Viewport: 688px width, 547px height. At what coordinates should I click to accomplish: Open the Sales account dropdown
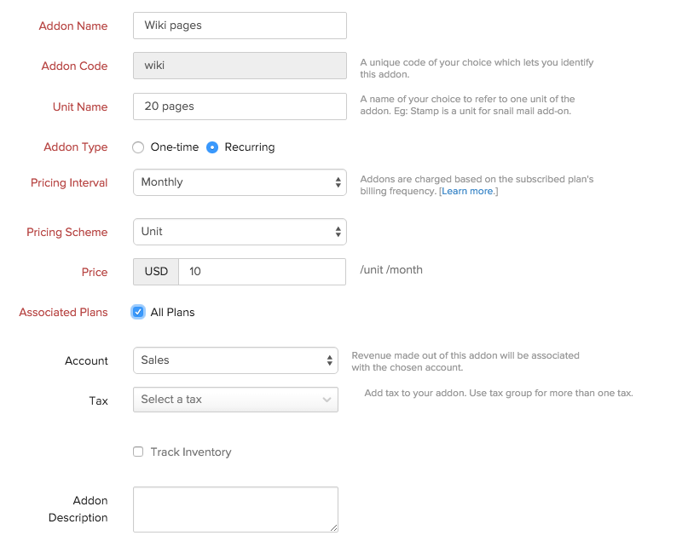[x=226, y=360]
